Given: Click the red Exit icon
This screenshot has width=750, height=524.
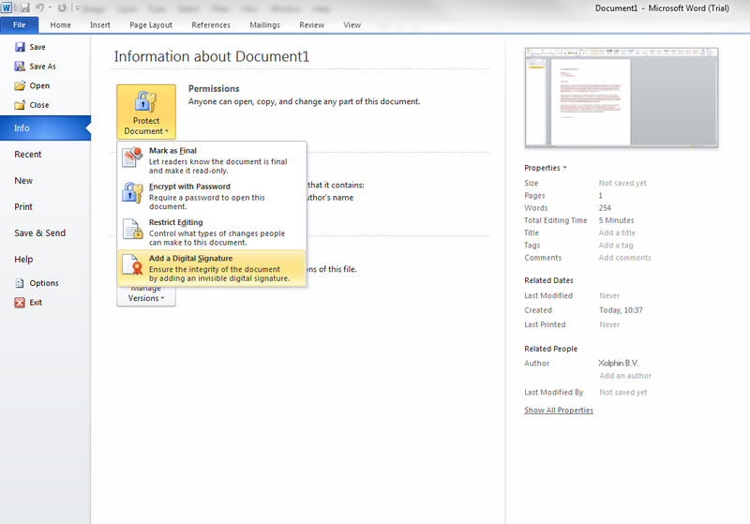Looking at the screenshot, I should click(x=20, y=303).
